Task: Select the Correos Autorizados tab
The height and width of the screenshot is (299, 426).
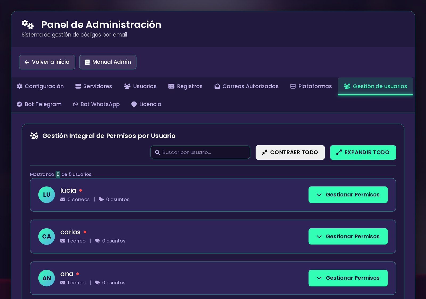Action: pos(247,86)
